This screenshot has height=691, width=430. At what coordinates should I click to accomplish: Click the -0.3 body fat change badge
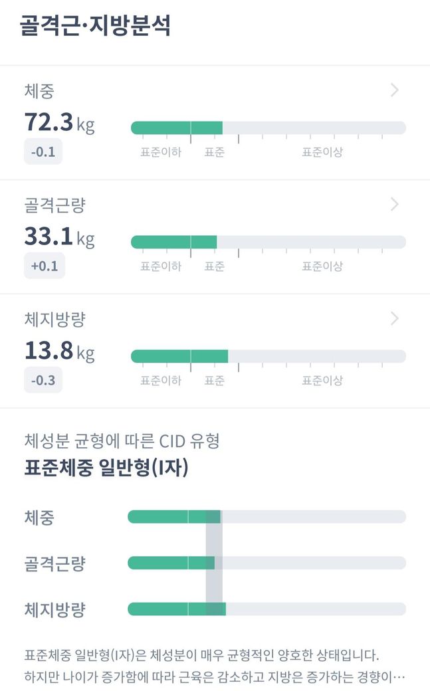[43, 381]
